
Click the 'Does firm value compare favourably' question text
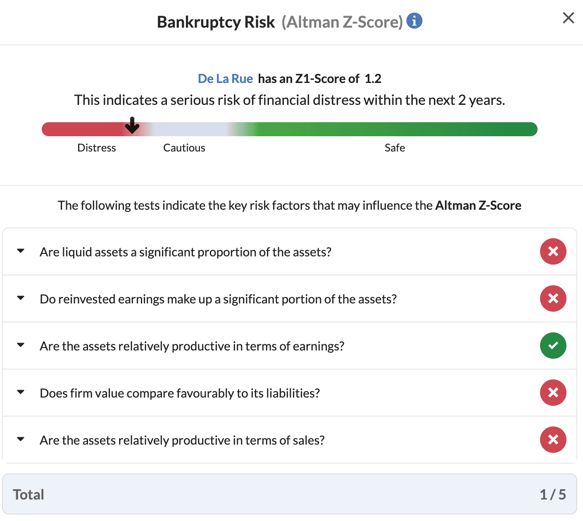click(180, 393)
